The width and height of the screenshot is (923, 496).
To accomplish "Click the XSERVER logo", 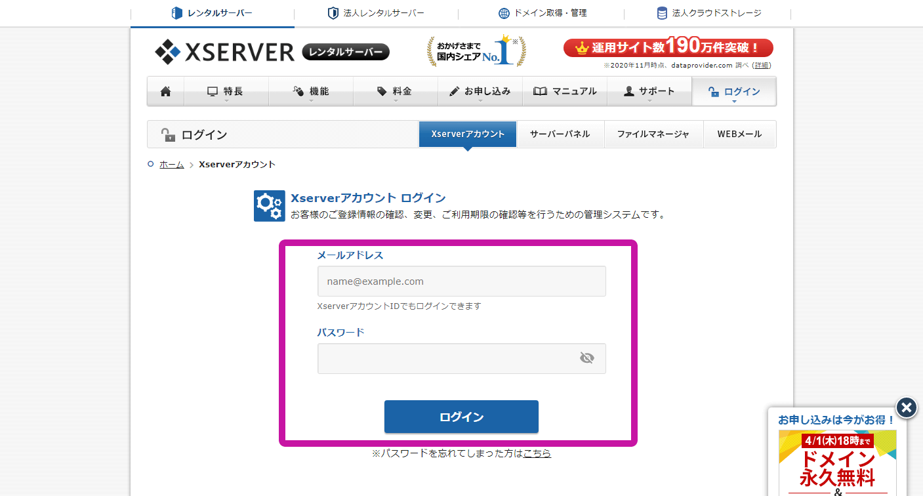I will coord(225,52).
